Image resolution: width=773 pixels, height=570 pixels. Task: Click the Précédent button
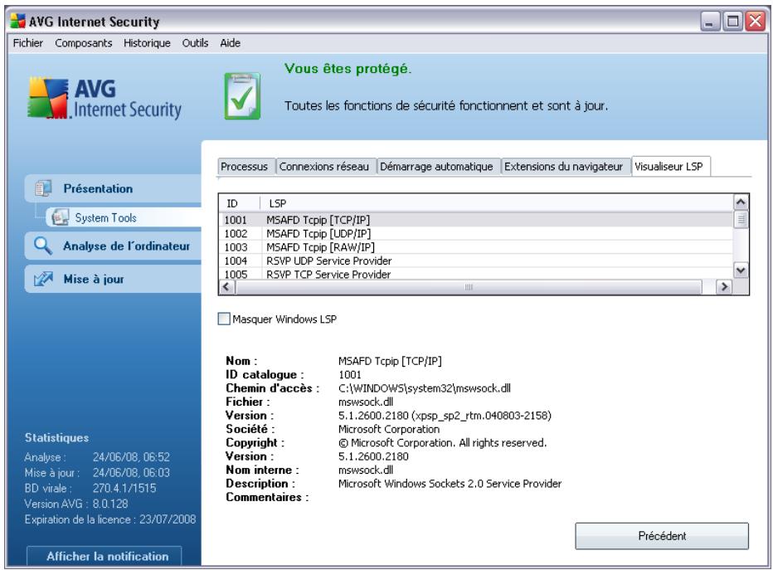pos(662,535)
